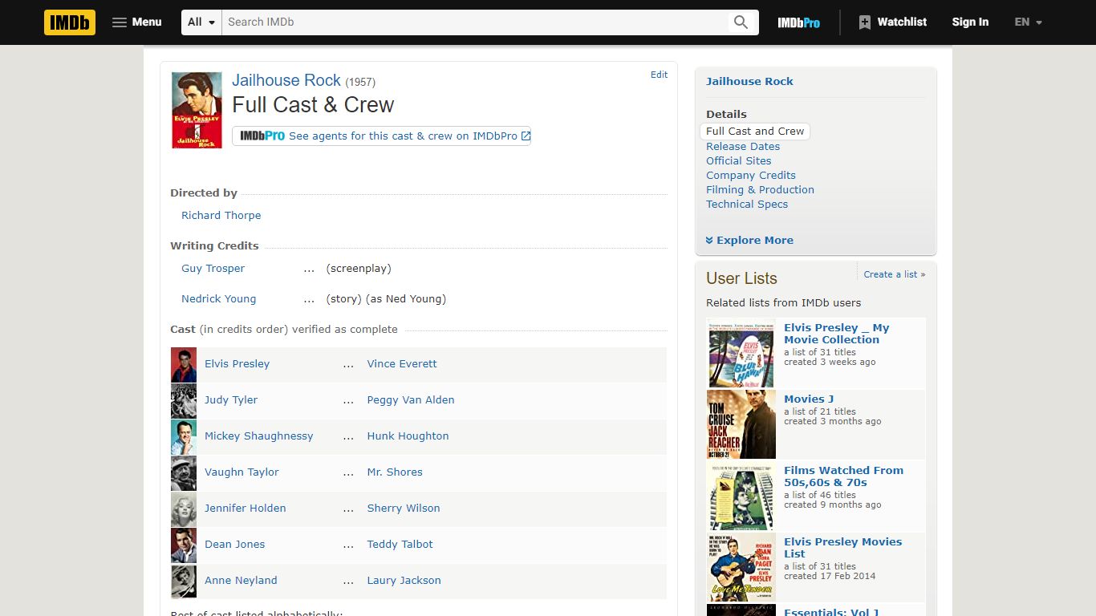The image size is (1096, 616).
Task: Open Jailhouse Rock sidebar heading link
Action: click(749, 82)
